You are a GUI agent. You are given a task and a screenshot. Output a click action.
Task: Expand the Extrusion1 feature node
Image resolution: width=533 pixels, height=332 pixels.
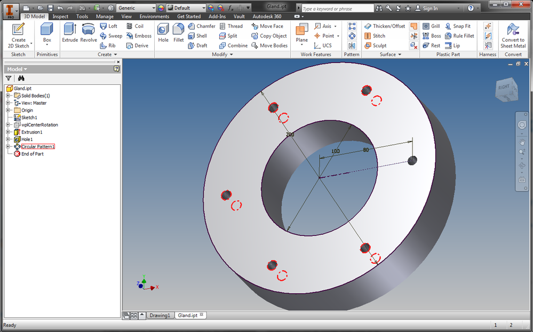8,132
